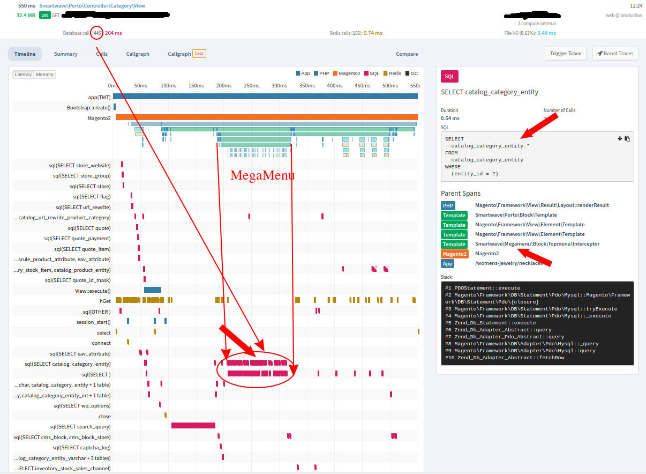Select the orange Magento2 timeline bar
The image size is (646, 474).
pos(267,117)
